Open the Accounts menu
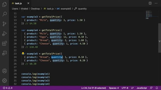This screenshot has width=161, height=90. [5, 71]
